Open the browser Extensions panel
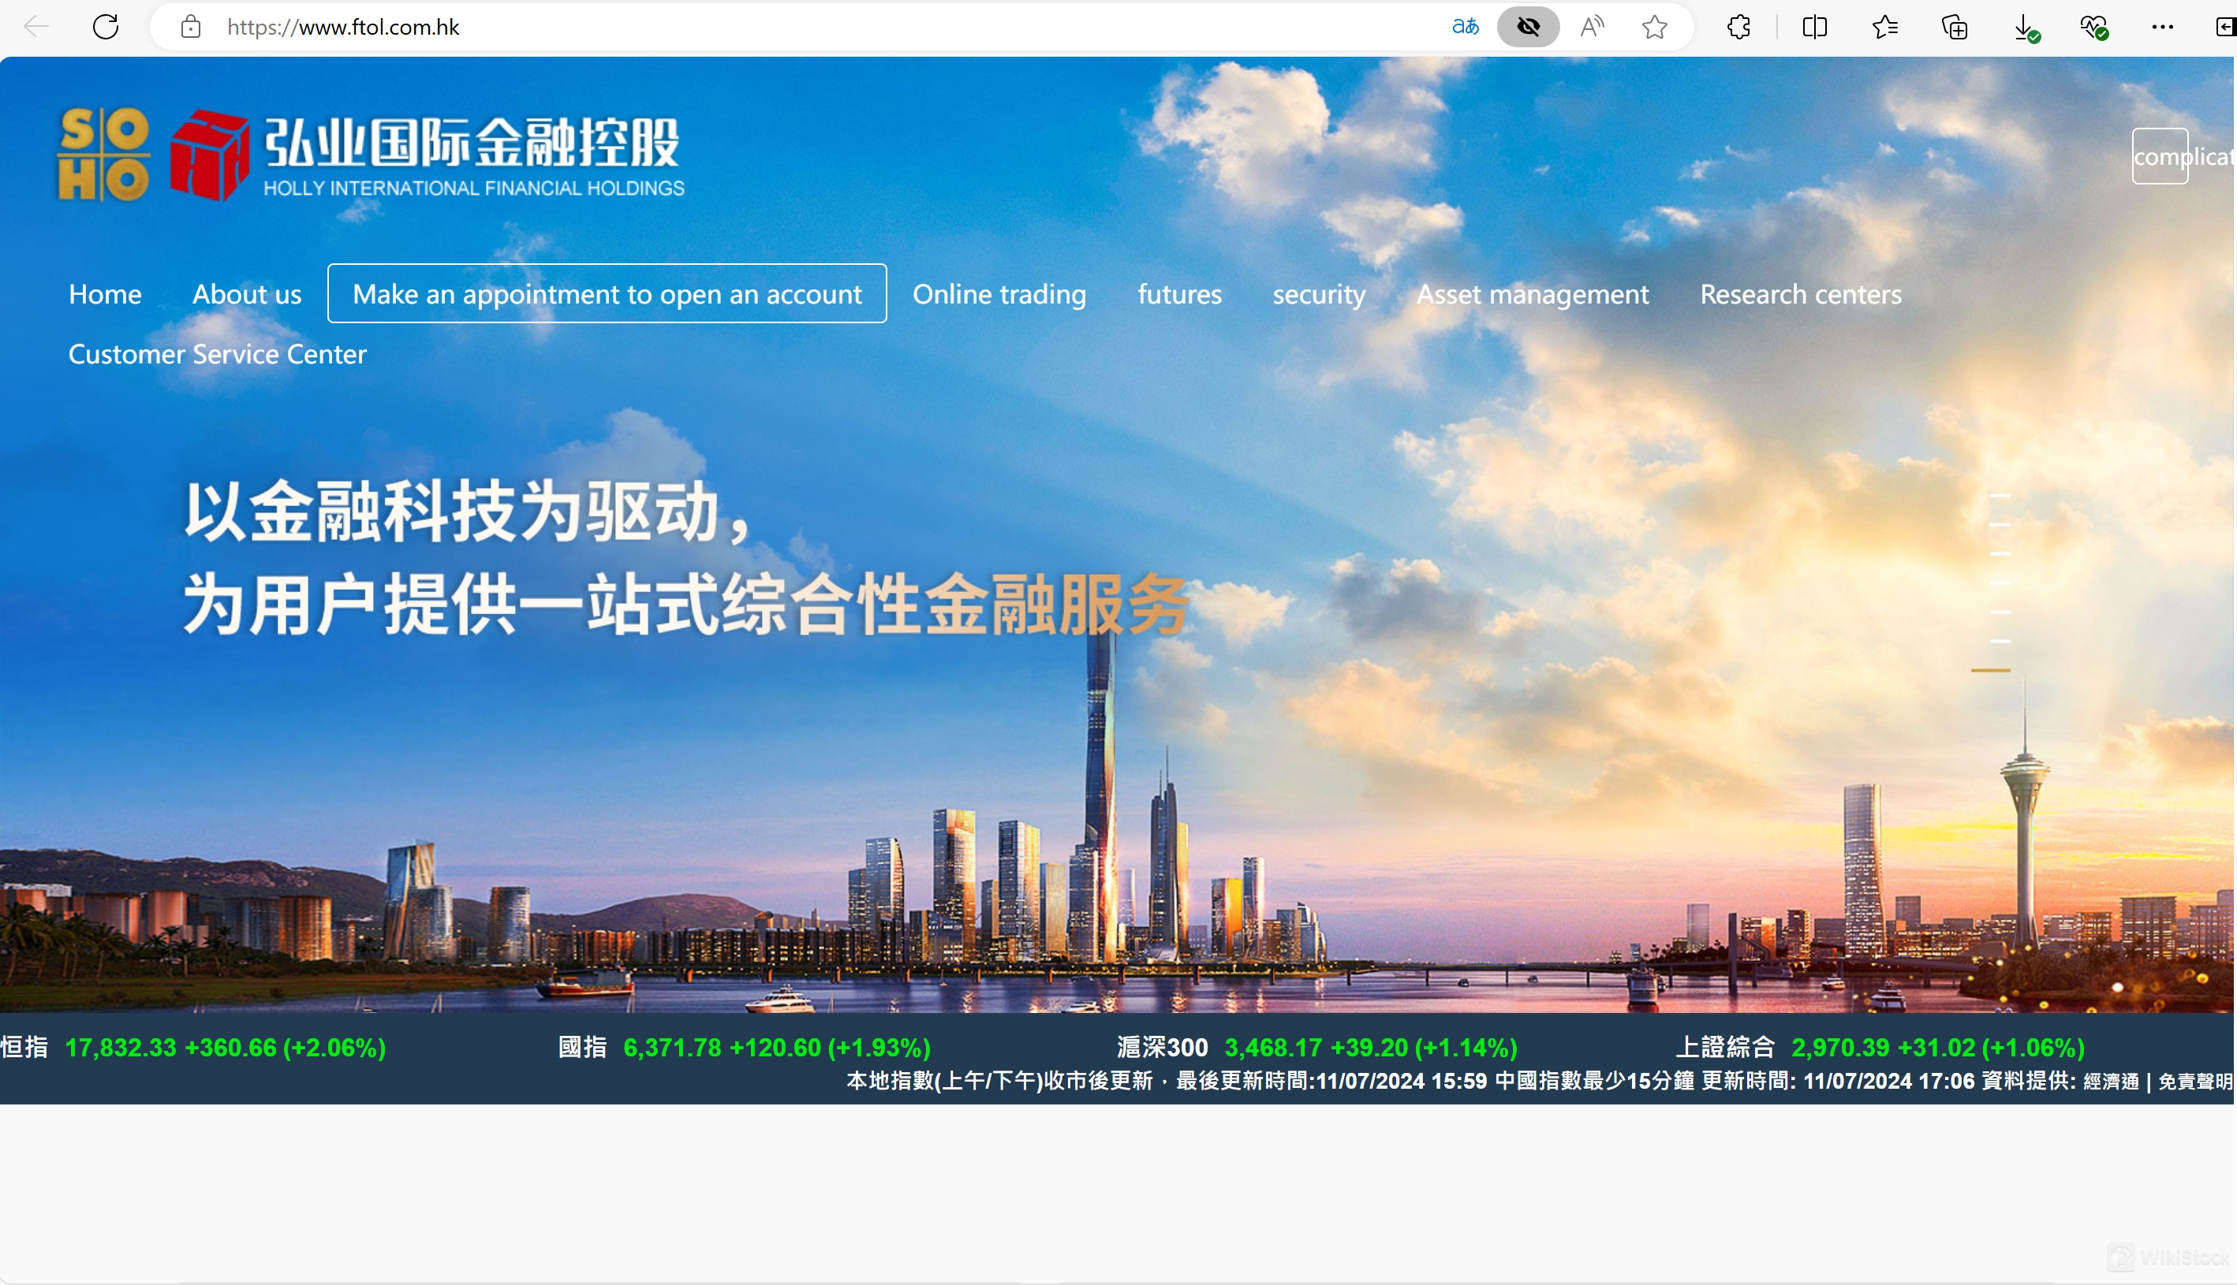 pyautogui.click(x=1738, y=27)
